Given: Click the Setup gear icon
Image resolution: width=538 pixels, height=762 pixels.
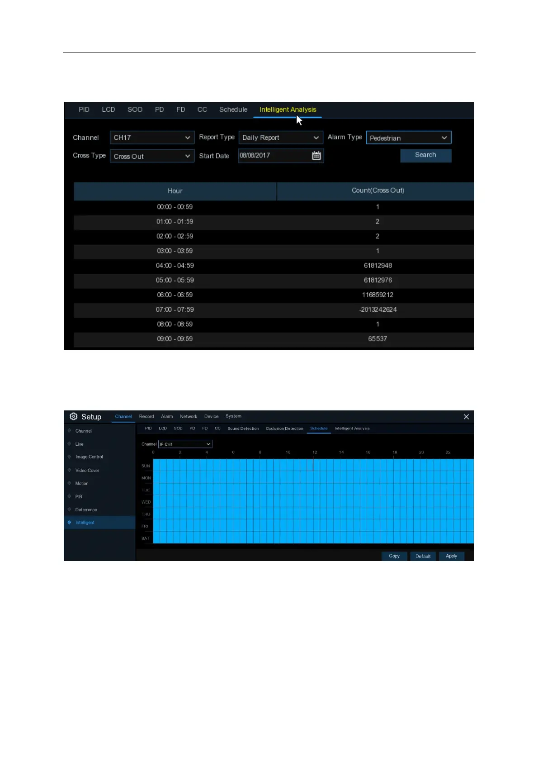Looking at the screenshot, I should tap(73, 416).
